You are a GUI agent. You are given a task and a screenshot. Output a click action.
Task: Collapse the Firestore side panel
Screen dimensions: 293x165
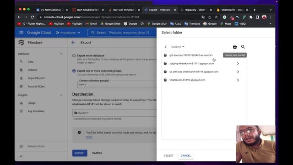coord(21,156)
